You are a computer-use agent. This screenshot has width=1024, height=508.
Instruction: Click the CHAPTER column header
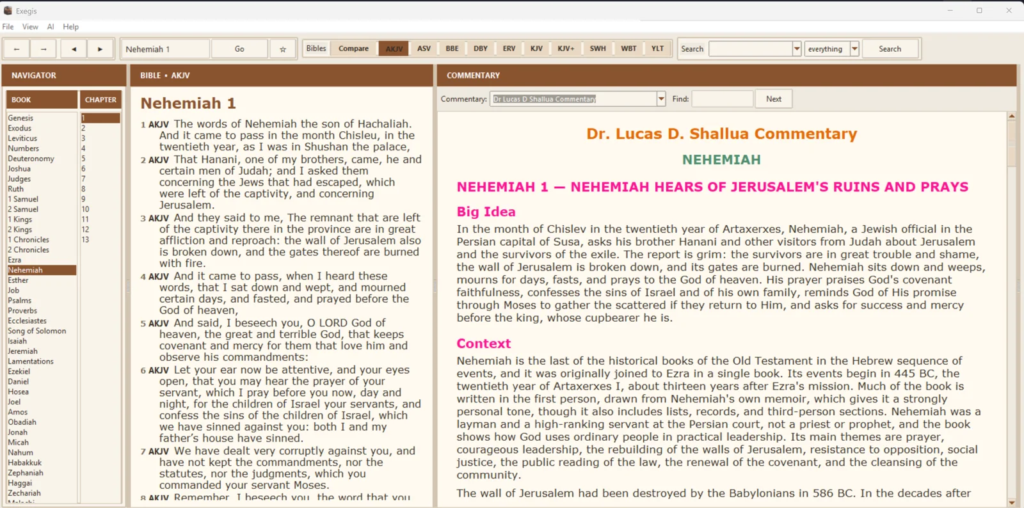100,100
